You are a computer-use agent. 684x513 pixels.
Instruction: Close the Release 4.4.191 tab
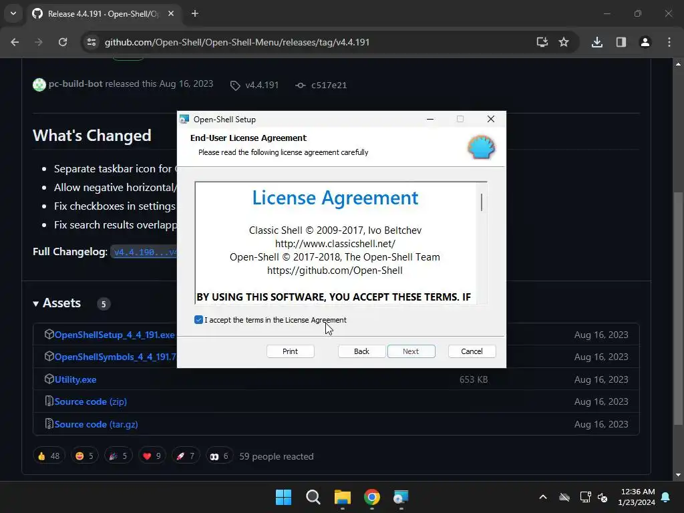coord(171,13)
